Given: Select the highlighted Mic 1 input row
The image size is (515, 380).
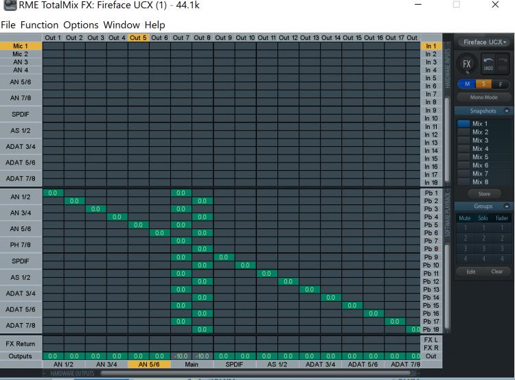Looking at the screenshot, I should (x=21, y=46).
